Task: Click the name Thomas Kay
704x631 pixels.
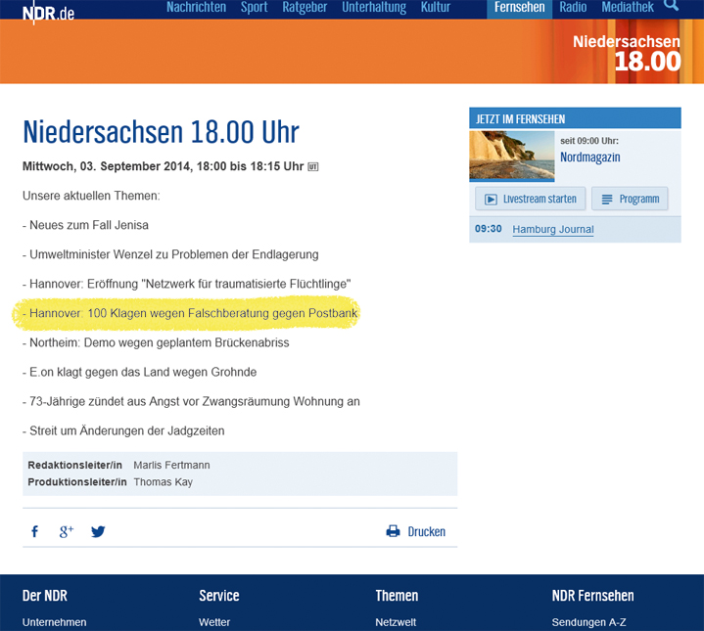Action: (x=163, y=482)
